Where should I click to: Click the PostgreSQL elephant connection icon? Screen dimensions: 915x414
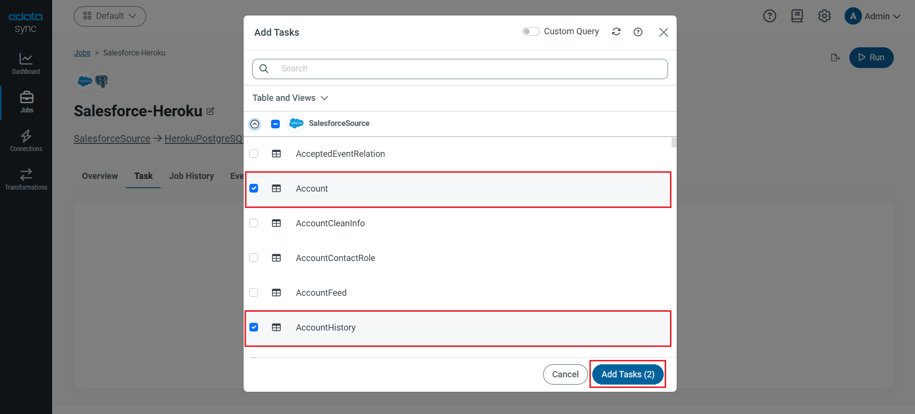pyautogui.click(x=102, y=81)
